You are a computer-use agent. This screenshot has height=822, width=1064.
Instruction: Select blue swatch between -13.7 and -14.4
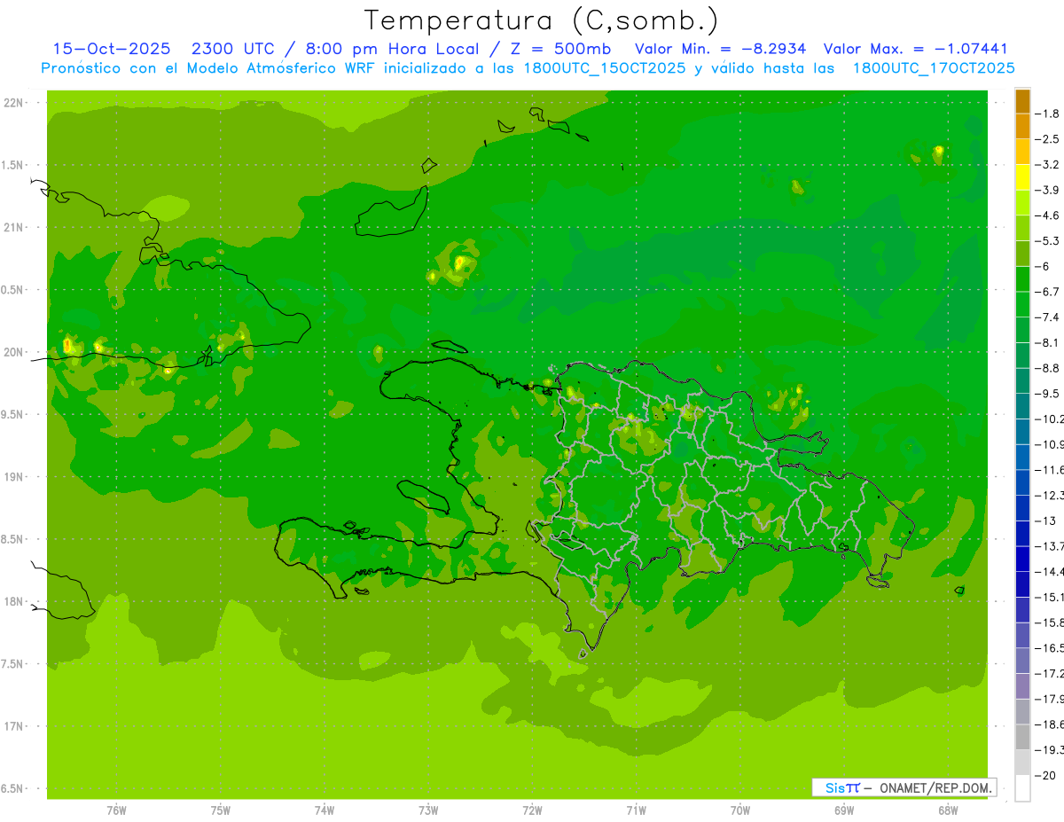point(1022,558)
